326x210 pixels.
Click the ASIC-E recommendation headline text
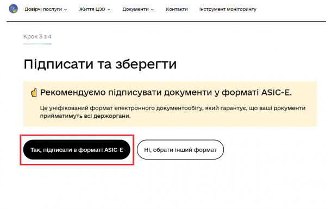(166, 92)
